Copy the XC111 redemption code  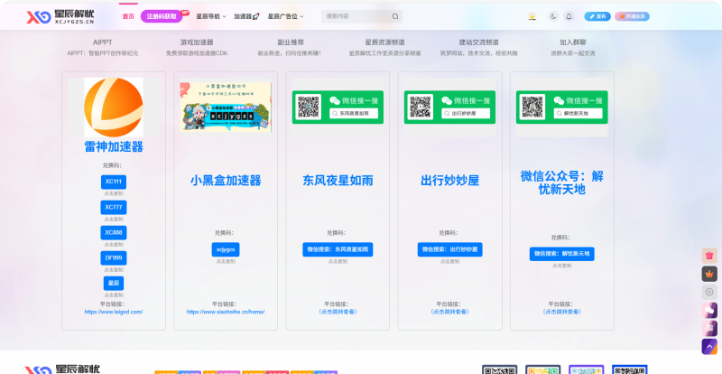coord(114,182)
